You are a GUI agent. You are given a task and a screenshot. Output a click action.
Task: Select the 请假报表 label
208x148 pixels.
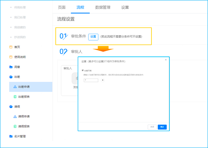[24, 126]
